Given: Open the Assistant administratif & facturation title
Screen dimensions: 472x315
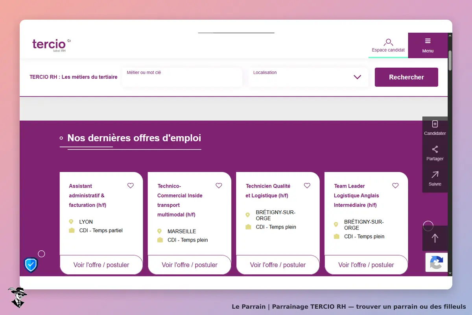Looking at the screenshot, I should [x=88, y=195].
